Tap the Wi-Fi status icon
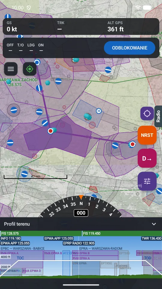162x289 pixels. tap(138, 8)
